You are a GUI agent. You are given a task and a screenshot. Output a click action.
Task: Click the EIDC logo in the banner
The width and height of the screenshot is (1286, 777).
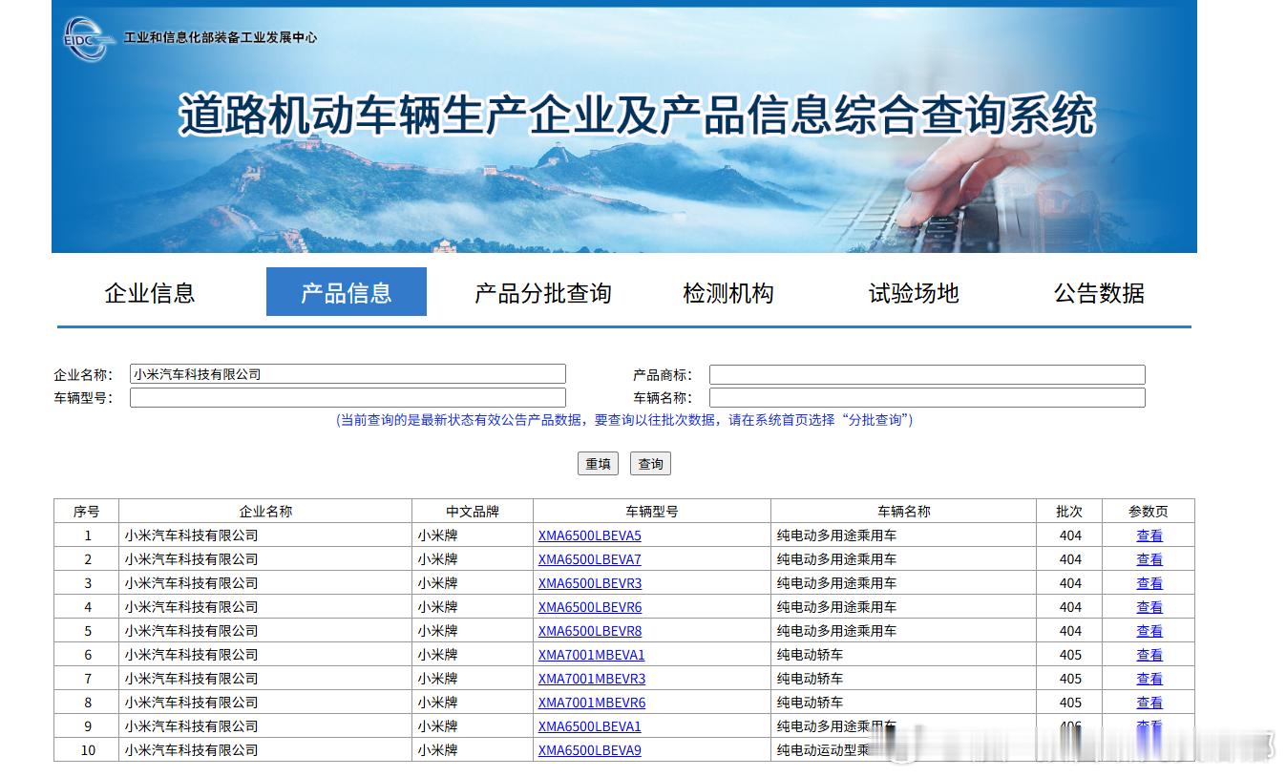pyautogui.click(x=88, y=39)
